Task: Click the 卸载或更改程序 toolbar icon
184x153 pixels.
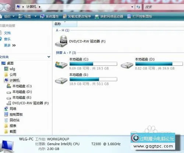Action: pyautogui.click(x=64, y=17)
